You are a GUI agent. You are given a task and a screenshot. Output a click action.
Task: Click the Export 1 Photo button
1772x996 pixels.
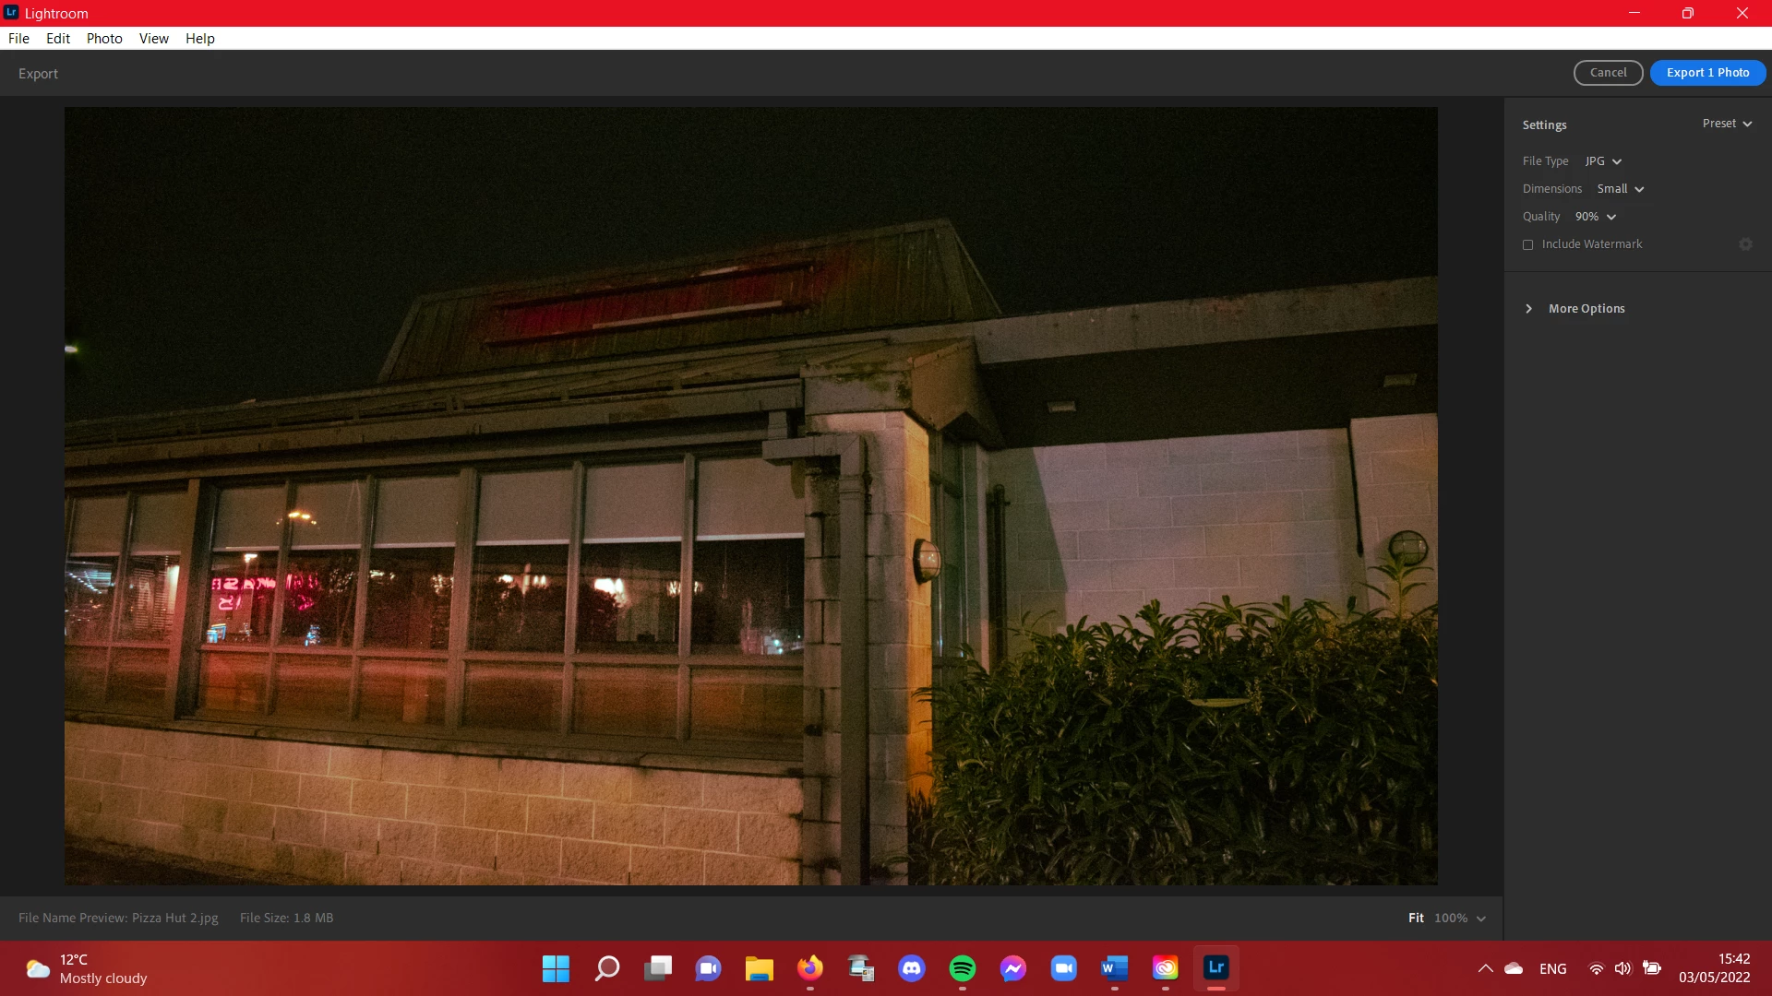coord(1707,73)
